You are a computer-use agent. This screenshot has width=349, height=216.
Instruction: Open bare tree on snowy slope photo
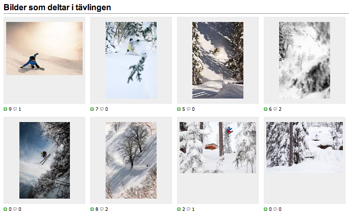click(x=131, y=160)
